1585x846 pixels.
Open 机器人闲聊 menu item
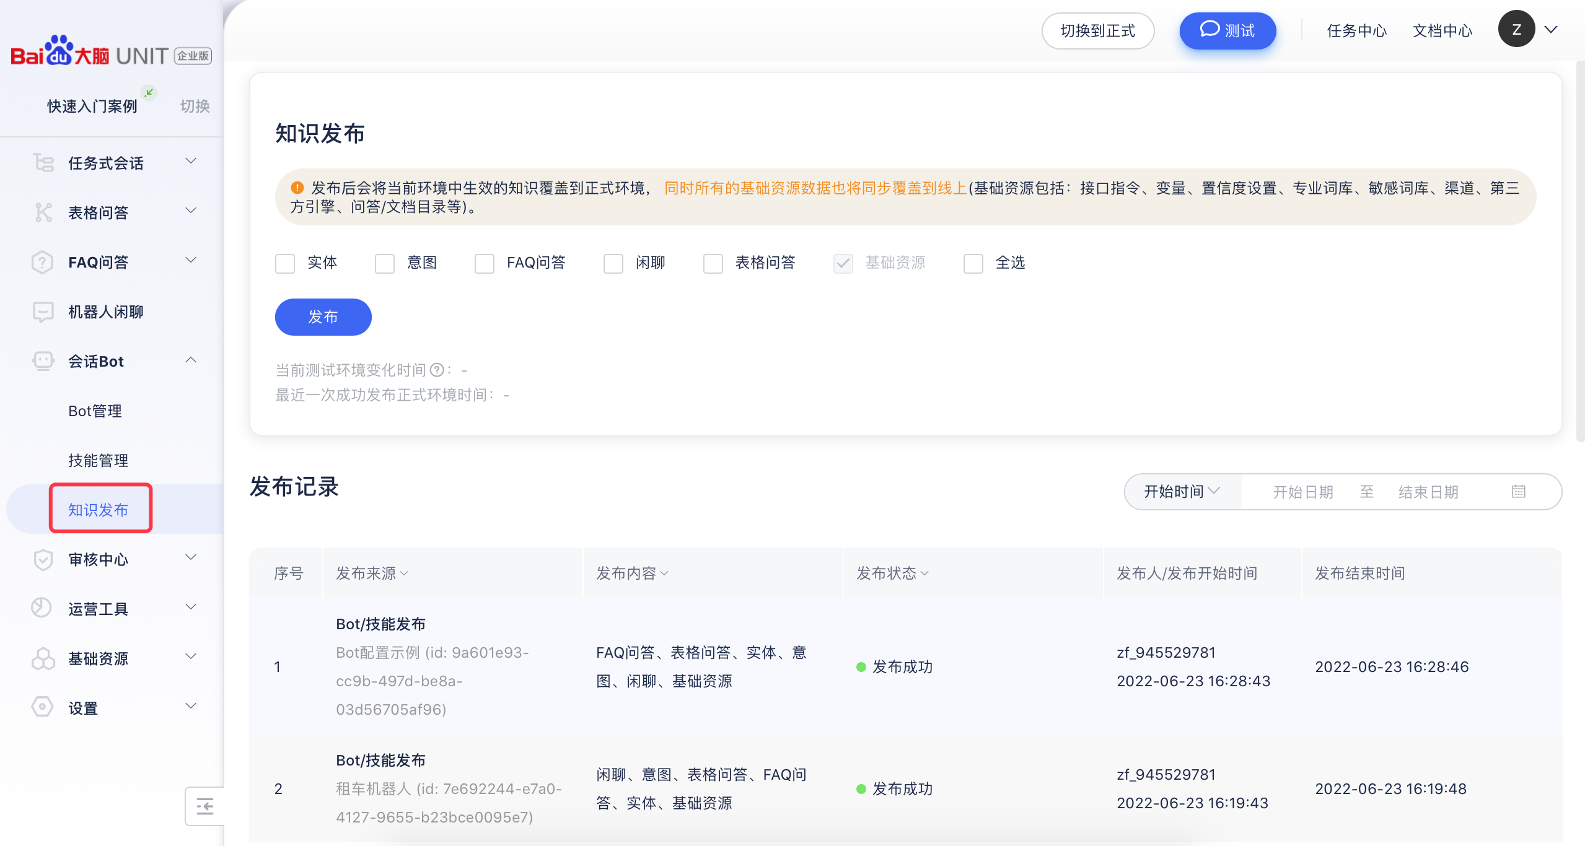coord(106,312)
